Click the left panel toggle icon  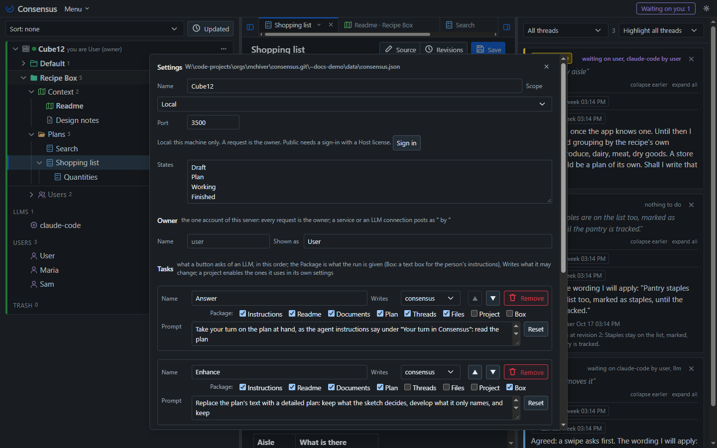coord(250,27)
